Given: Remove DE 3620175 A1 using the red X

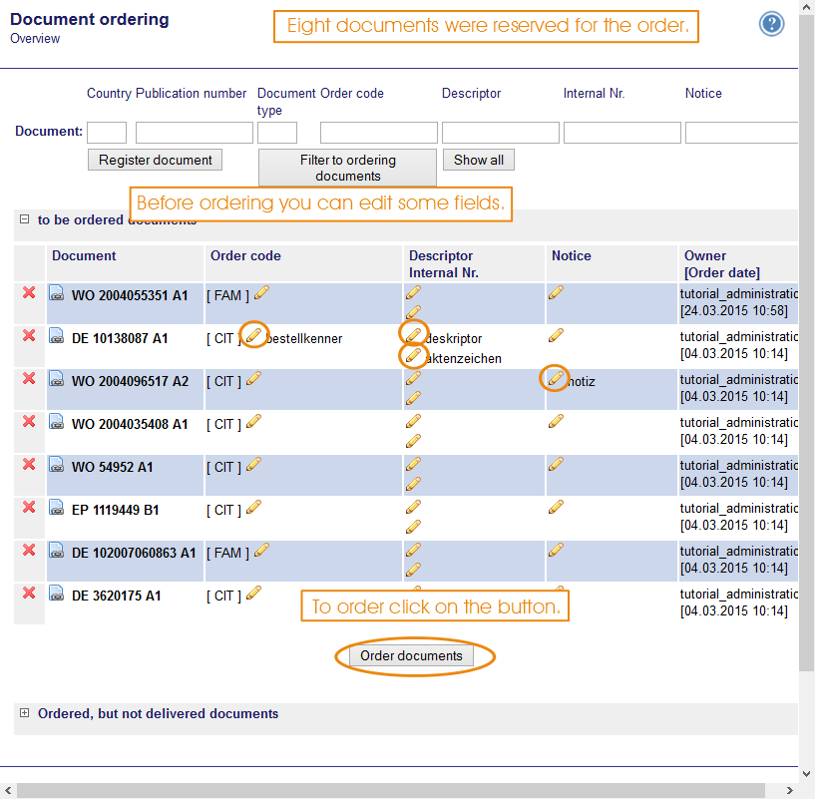Looking at the screenshot, I should coord(29,593).
